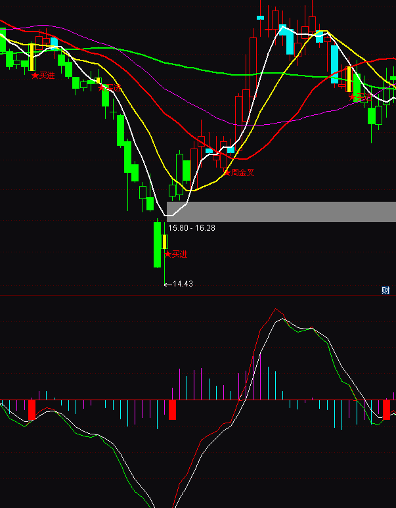This screenshot has width=396, height=508.
Task: Click the blue 财 finance icon
Action: pyautogui.click(x=385, y=290)
